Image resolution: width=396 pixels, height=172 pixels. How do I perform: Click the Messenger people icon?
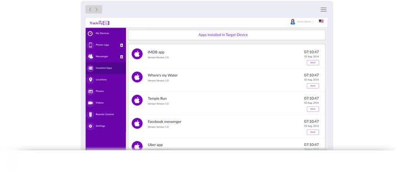point(90,57)
